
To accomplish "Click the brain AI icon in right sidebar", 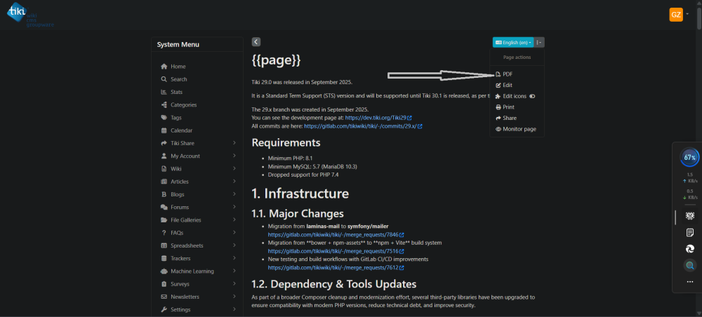I will (x=690, y=217).
